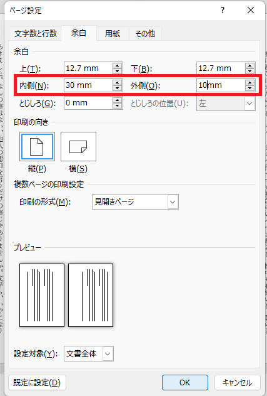Decrease the 下(B) margin with down arrow
The height and width of the screenshot is (396, 267).
249,71
